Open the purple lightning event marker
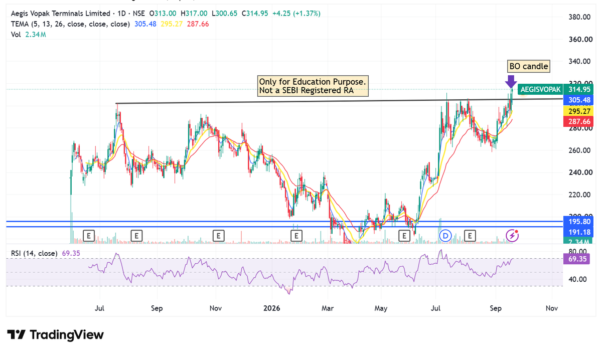The image size is (602, 353). point(512,235)
